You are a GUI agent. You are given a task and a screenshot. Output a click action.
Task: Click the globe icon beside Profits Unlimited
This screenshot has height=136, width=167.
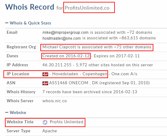[45, 122]
